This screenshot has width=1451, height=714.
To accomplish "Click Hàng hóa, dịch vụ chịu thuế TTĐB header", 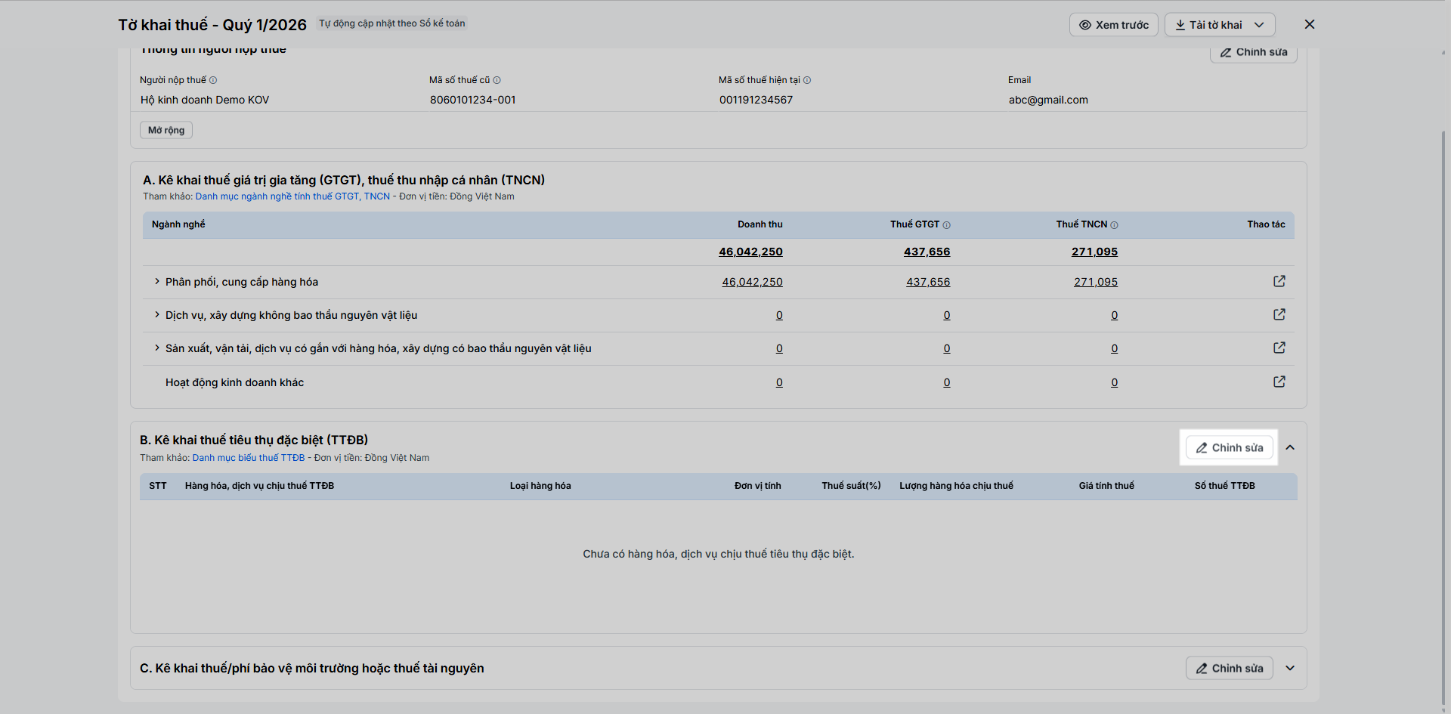I will (259, 486).
